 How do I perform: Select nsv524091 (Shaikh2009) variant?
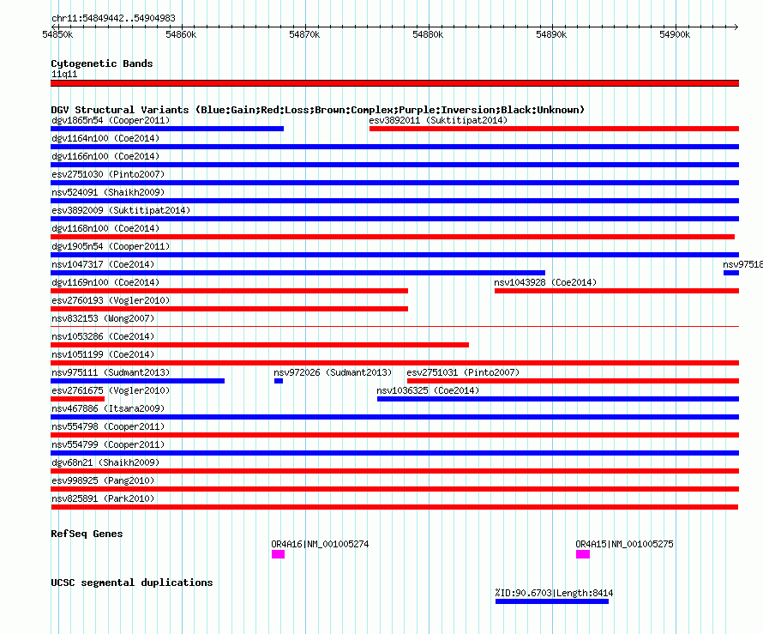pos(108,192)
